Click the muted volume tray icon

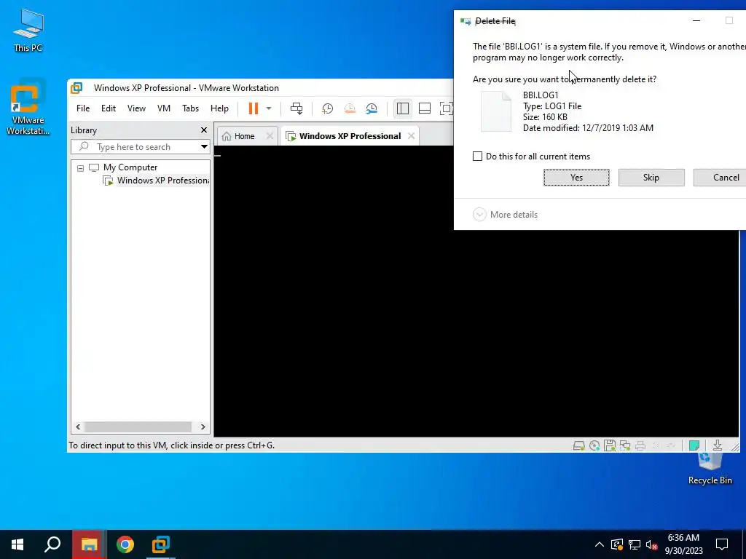point(651,544)
